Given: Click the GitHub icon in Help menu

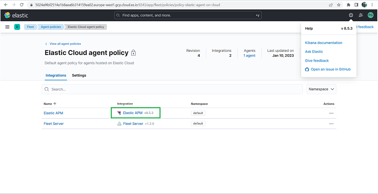Looking at the screenshot, I should (x=307, y=70).
